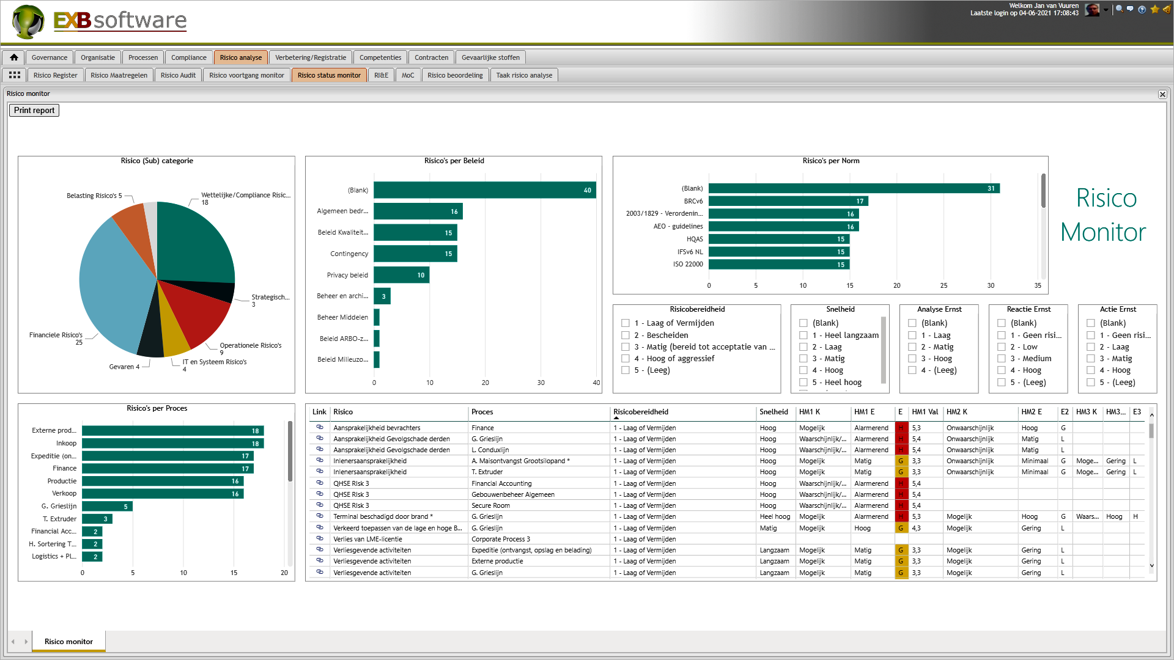Open the Risico Register tab
The height and width of the screenshot is (660, 1174).
click(55, 75)
